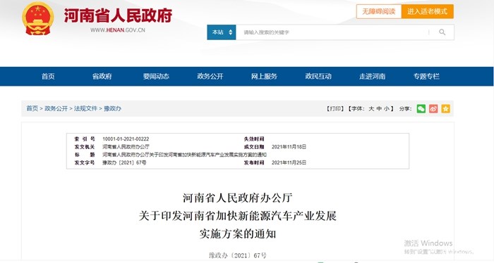Screen dimensions: 494x263
Task: Click the 失效时间 label
Action: [x=254, y=139]
